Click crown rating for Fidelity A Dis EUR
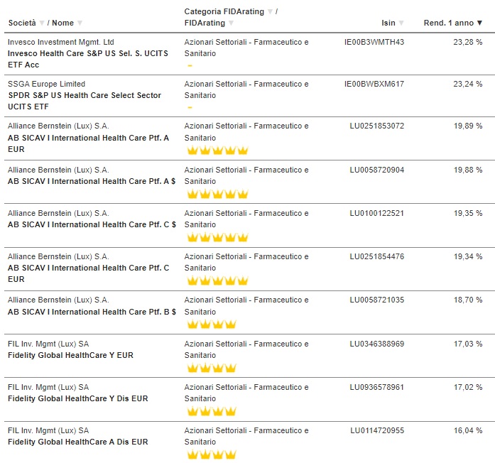The height and width of the screenshot is (463, 495). 212,454
